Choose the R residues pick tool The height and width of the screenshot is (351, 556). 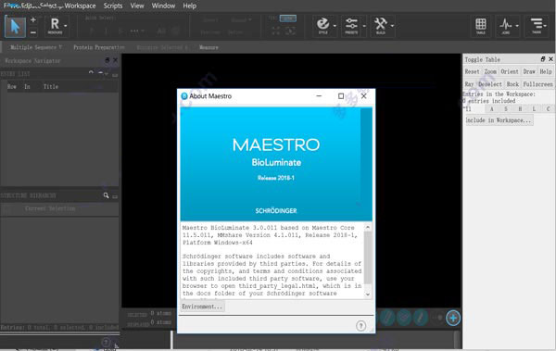[55, 26]
